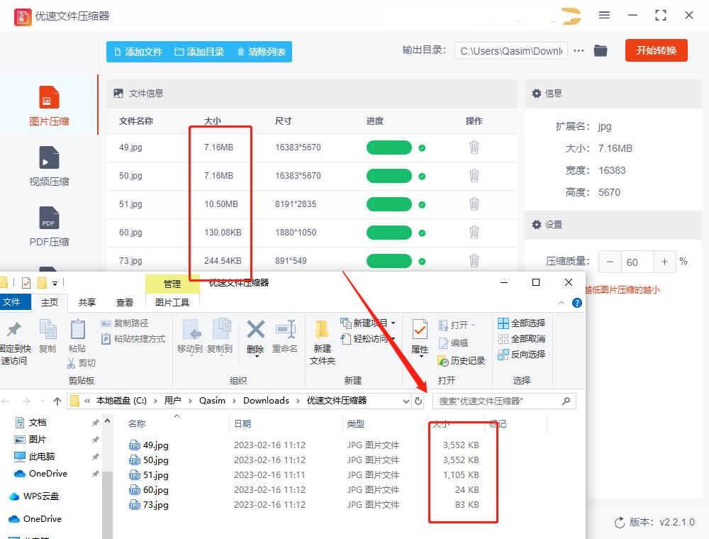
Task: Click 新建文件夹 in the Explorer ribbon
Action: [x=323, y=340]
